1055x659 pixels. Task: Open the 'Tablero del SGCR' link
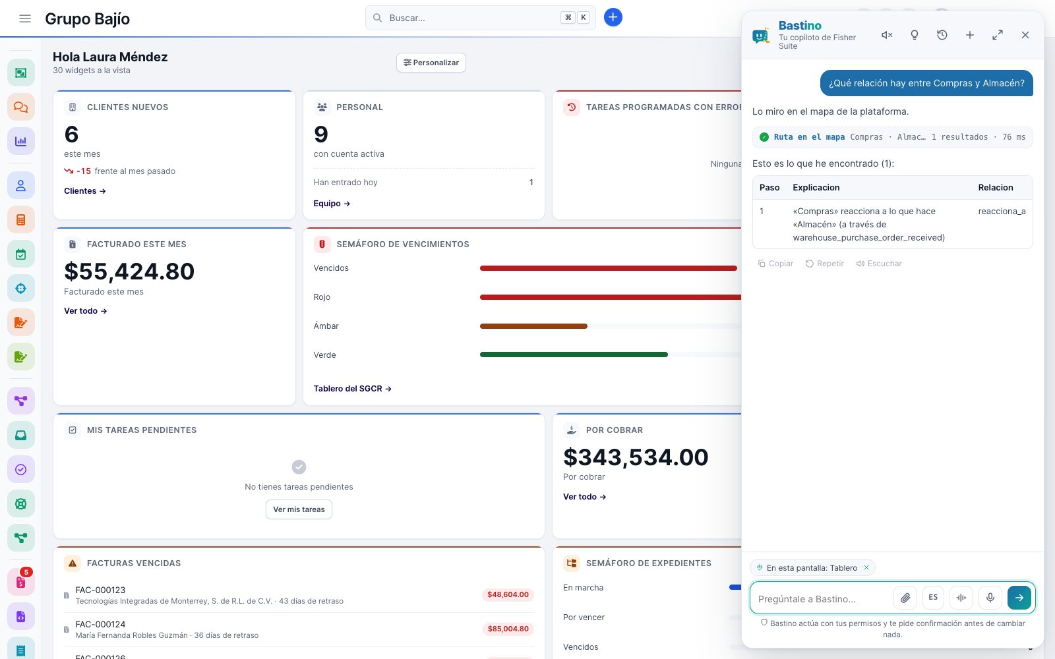353,389
